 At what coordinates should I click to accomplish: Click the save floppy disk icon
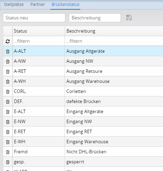tap(129, 18)
